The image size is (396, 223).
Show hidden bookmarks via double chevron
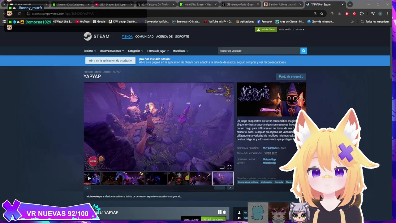[352, 22]
